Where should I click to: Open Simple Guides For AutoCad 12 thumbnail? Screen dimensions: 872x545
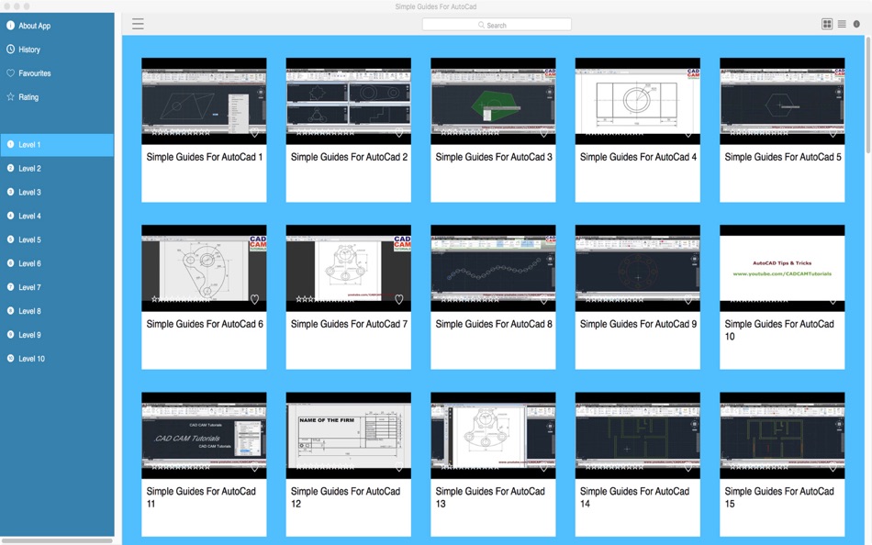(x=349, y=436)
